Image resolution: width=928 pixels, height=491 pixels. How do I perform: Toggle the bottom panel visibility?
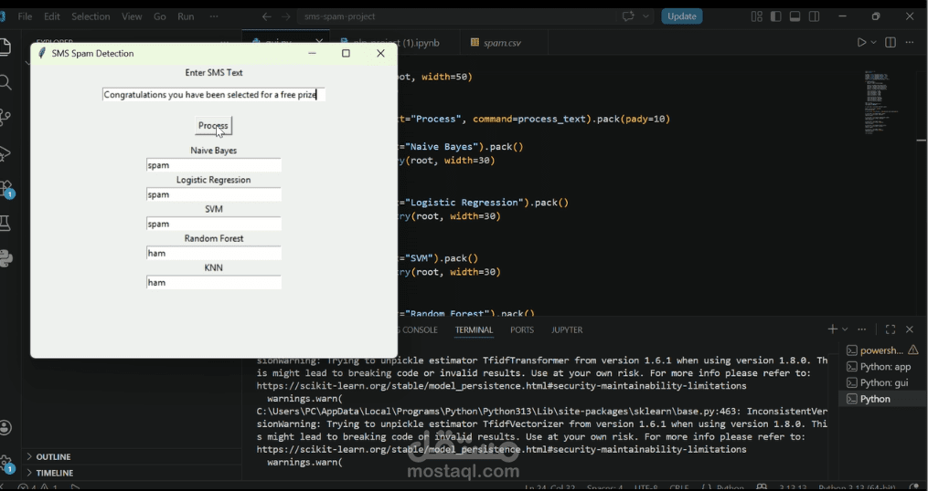[x=795, y=16]
